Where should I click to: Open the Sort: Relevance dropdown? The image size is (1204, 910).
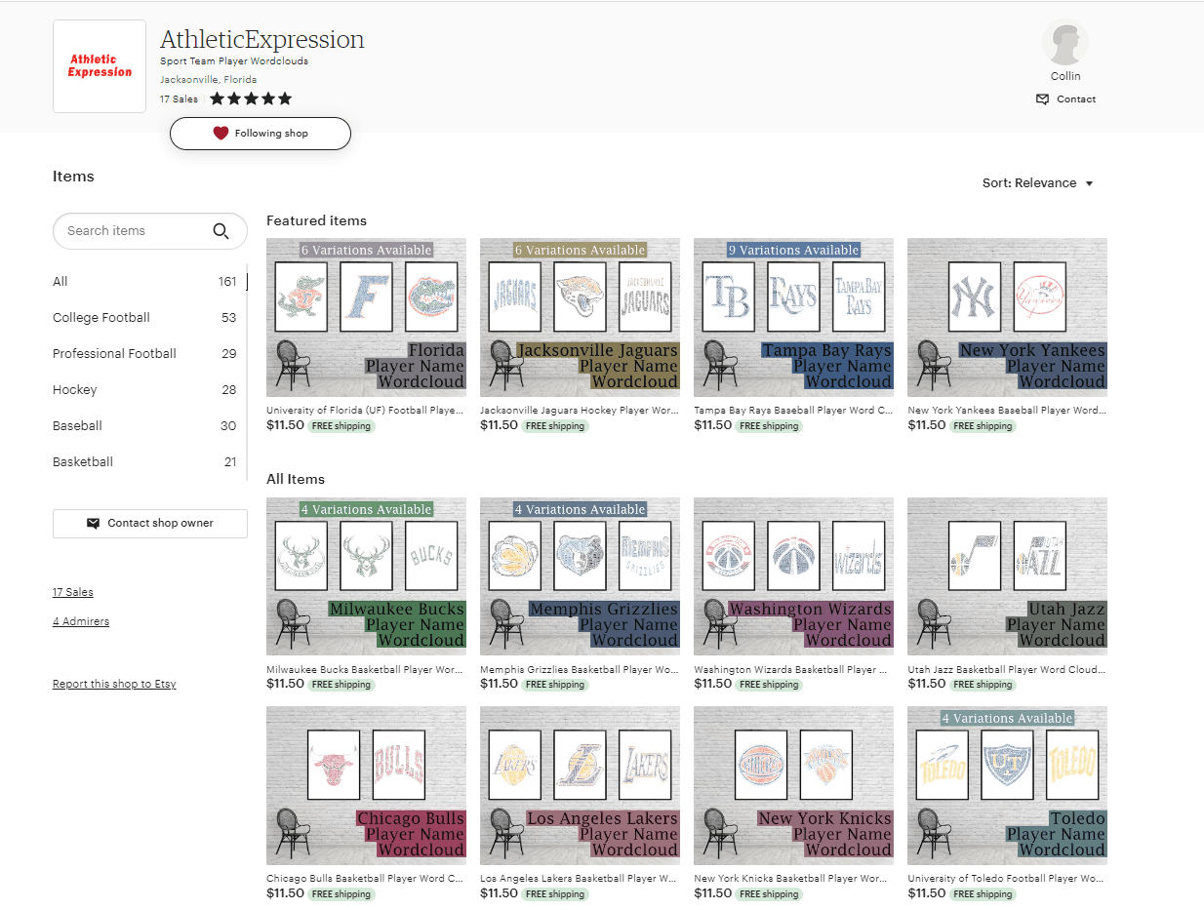1038,183
